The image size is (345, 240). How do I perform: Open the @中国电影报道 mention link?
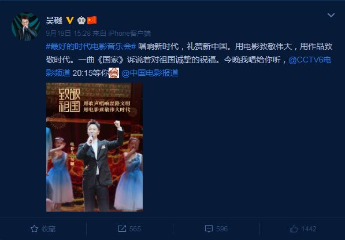coord(150,73)
